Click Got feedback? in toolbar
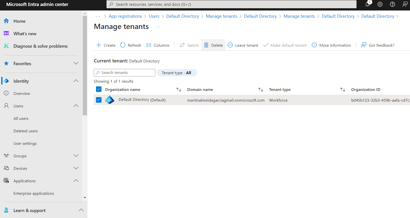Screen dimensions: 410x218 (378, 45)
